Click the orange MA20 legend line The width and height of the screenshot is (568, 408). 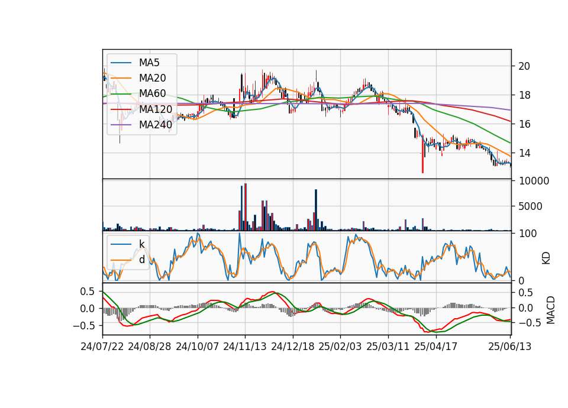[121, 78]
